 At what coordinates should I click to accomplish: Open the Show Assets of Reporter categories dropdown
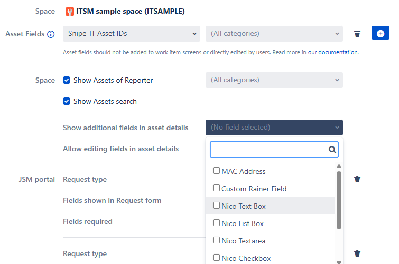(274, 80)
